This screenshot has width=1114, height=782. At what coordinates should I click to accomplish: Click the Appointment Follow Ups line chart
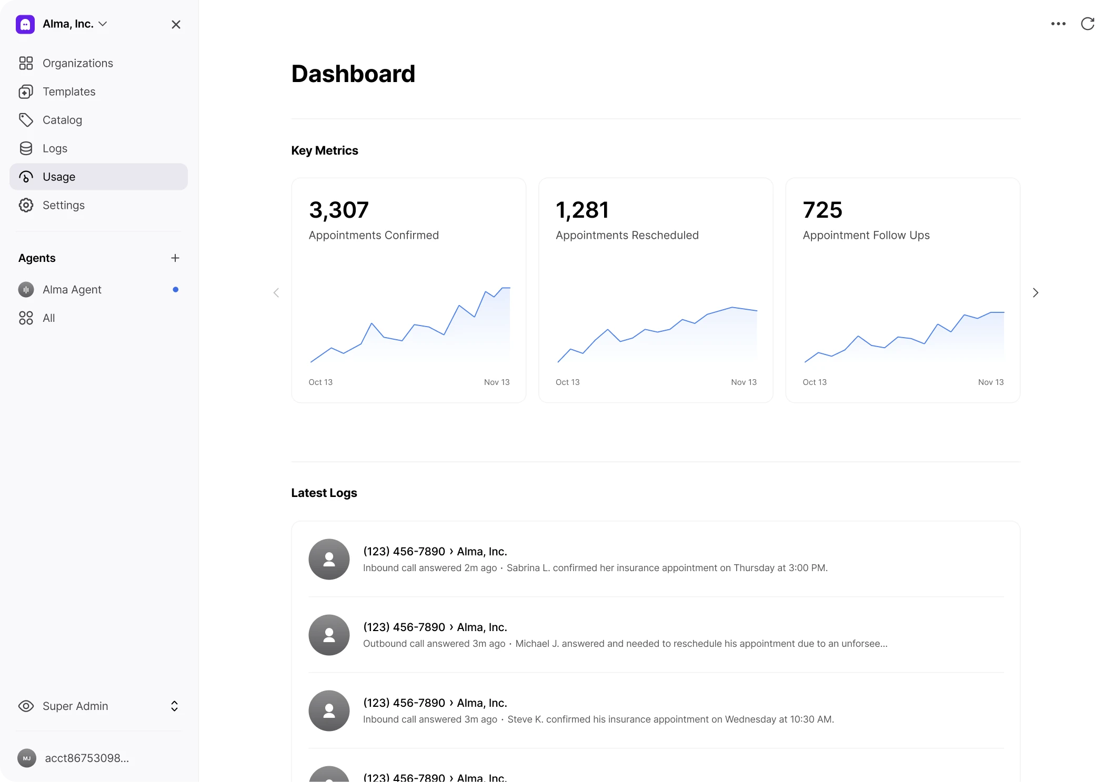[x=904, y=337]
